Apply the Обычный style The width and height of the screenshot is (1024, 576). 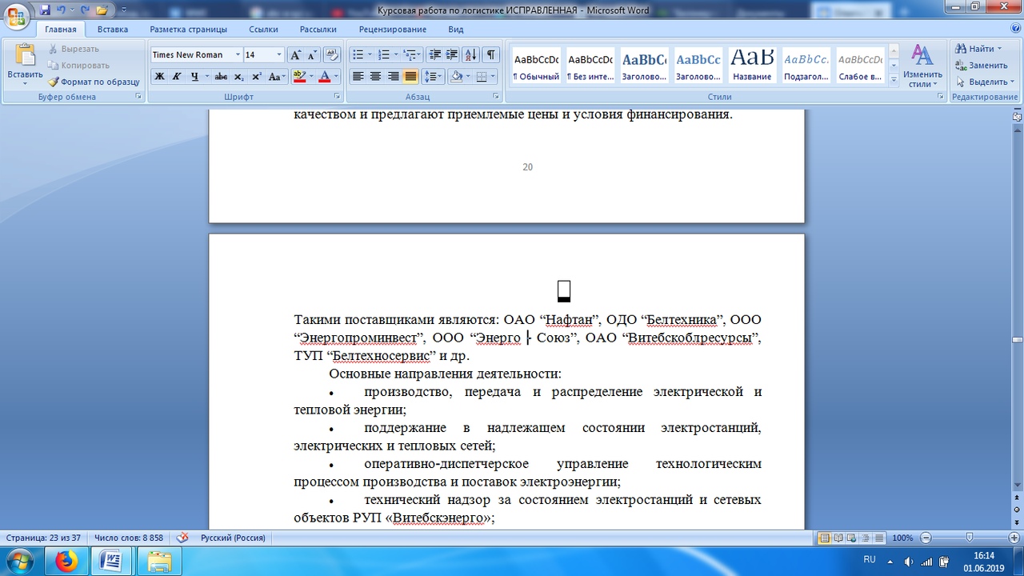537,66
